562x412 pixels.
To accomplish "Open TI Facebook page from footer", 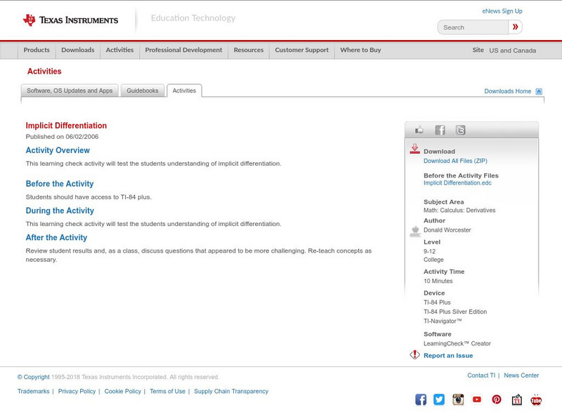I will [x=421, y=399].
